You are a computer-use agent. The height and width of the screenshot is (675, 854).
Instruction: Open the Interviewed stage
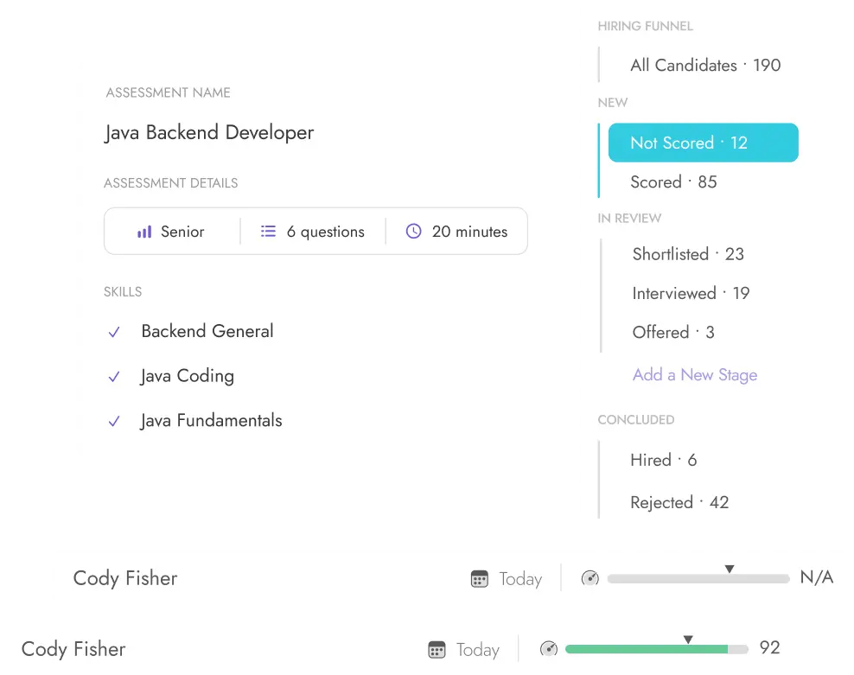(690, 294)
